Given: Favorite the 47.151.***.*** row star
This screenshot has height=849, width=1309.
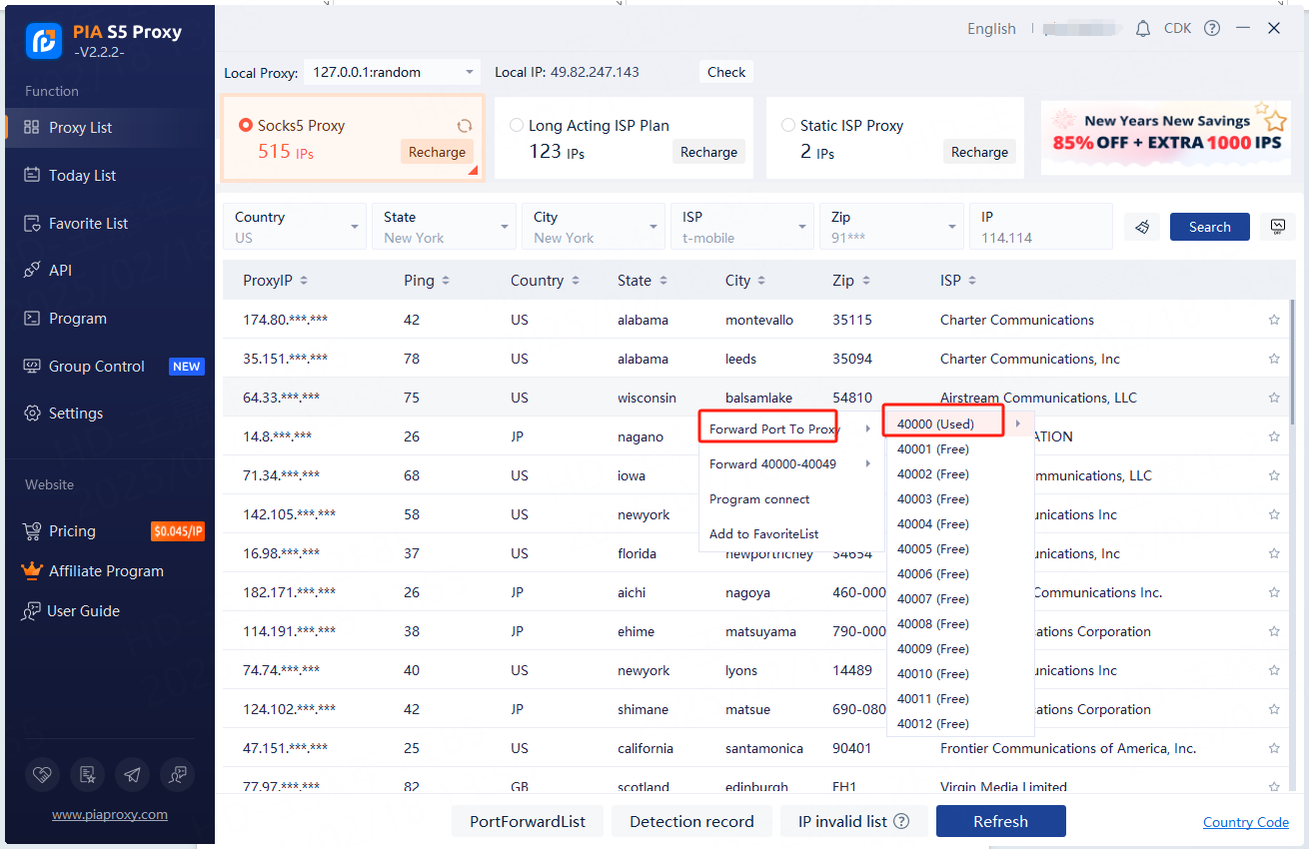Looking at the screenshot, I should tap(1274, 748).
